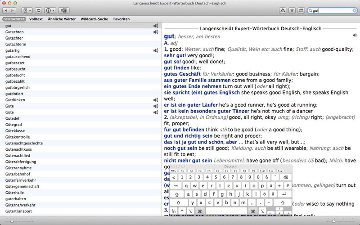
Task: Click the F12 key on keyboard viewer
Action: 280,171
